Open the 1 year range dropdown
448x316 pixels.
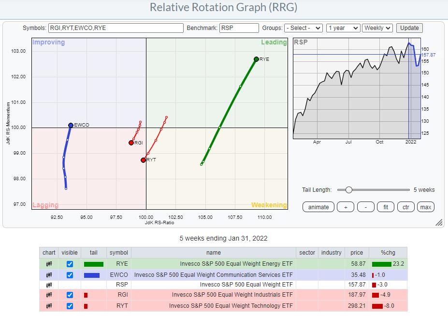pos(343,28)
